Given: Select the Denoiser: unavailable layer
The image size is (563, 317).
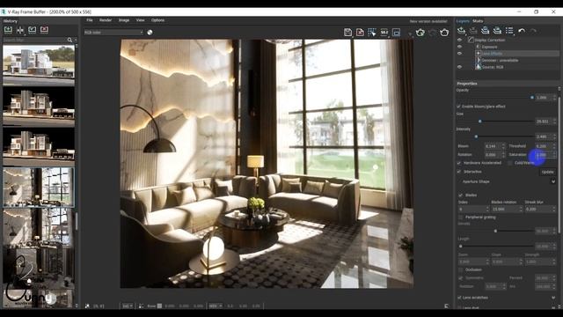Looking at the screenshot, I should pyautogui.click(x=500, y=61).
